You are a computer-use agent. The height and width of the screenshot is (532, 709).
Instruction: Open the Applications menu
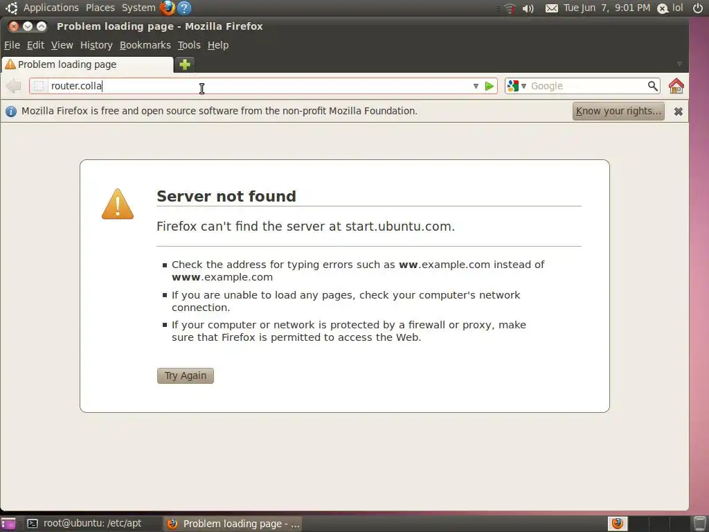(51, 8)
